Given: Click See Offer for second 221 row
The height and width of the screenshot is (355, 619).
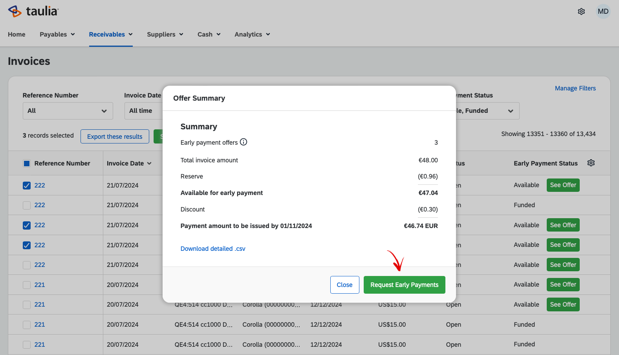Looking at the screenshot, I should (x=563, y=304).
